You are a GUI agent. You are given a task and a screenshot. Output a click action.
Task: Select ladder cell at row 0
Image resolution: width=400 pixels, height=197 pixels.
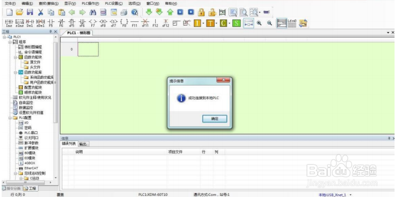pyautogui.click(x=88, y=49)
